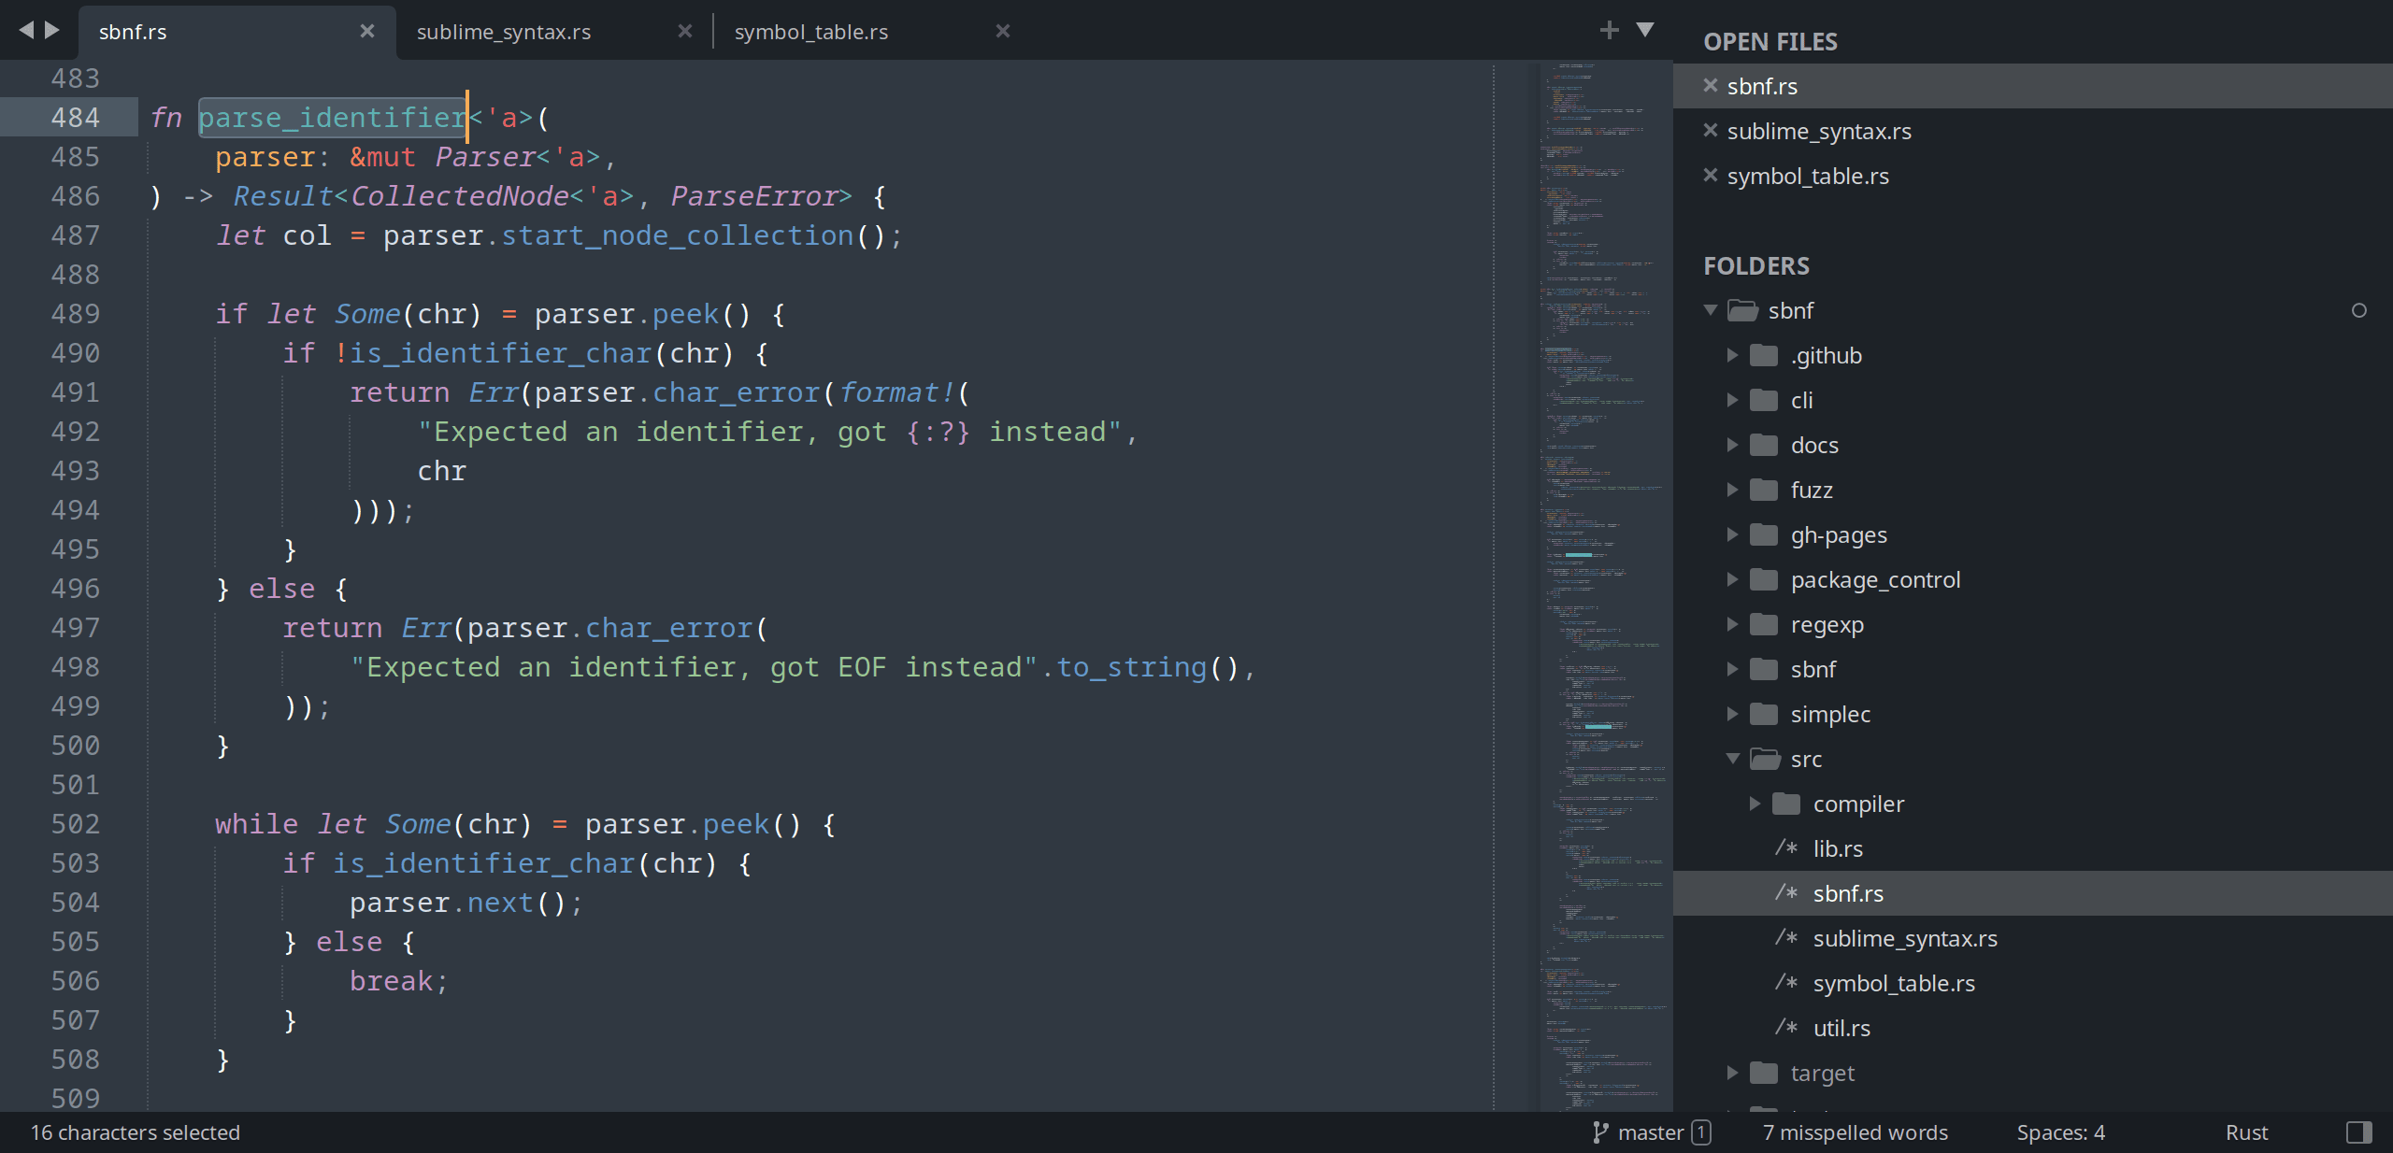Click the forward navigation arrow

click(x=49, y=29)
